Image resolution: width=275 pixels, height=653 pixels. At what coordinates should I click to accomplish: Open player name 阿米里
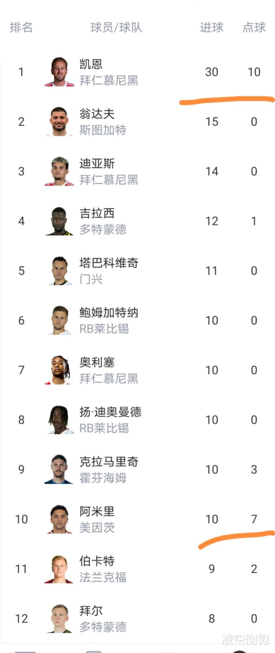(97, 512)
